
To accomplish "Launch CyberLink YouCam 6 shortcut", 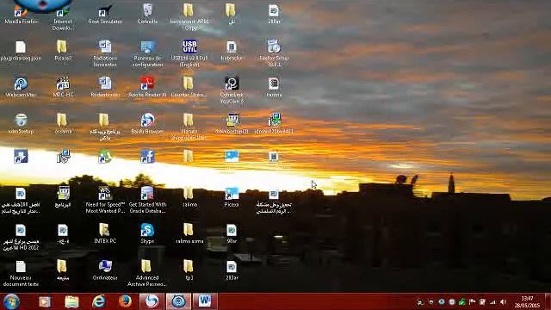I will coord(232,90).
